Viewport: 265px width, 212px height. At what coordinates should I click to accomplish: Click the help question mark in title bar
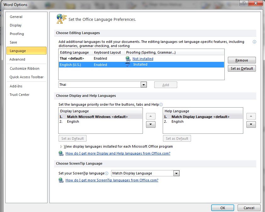244,3
